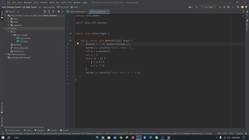Open Problems tool window

(x=39, y=130)
